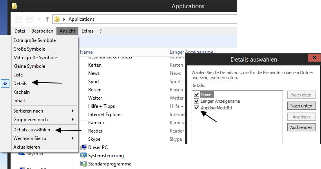This screenshot has width=321, height=169.
Task: Click the Anzeigen button
Action: (x=301, y=117)
